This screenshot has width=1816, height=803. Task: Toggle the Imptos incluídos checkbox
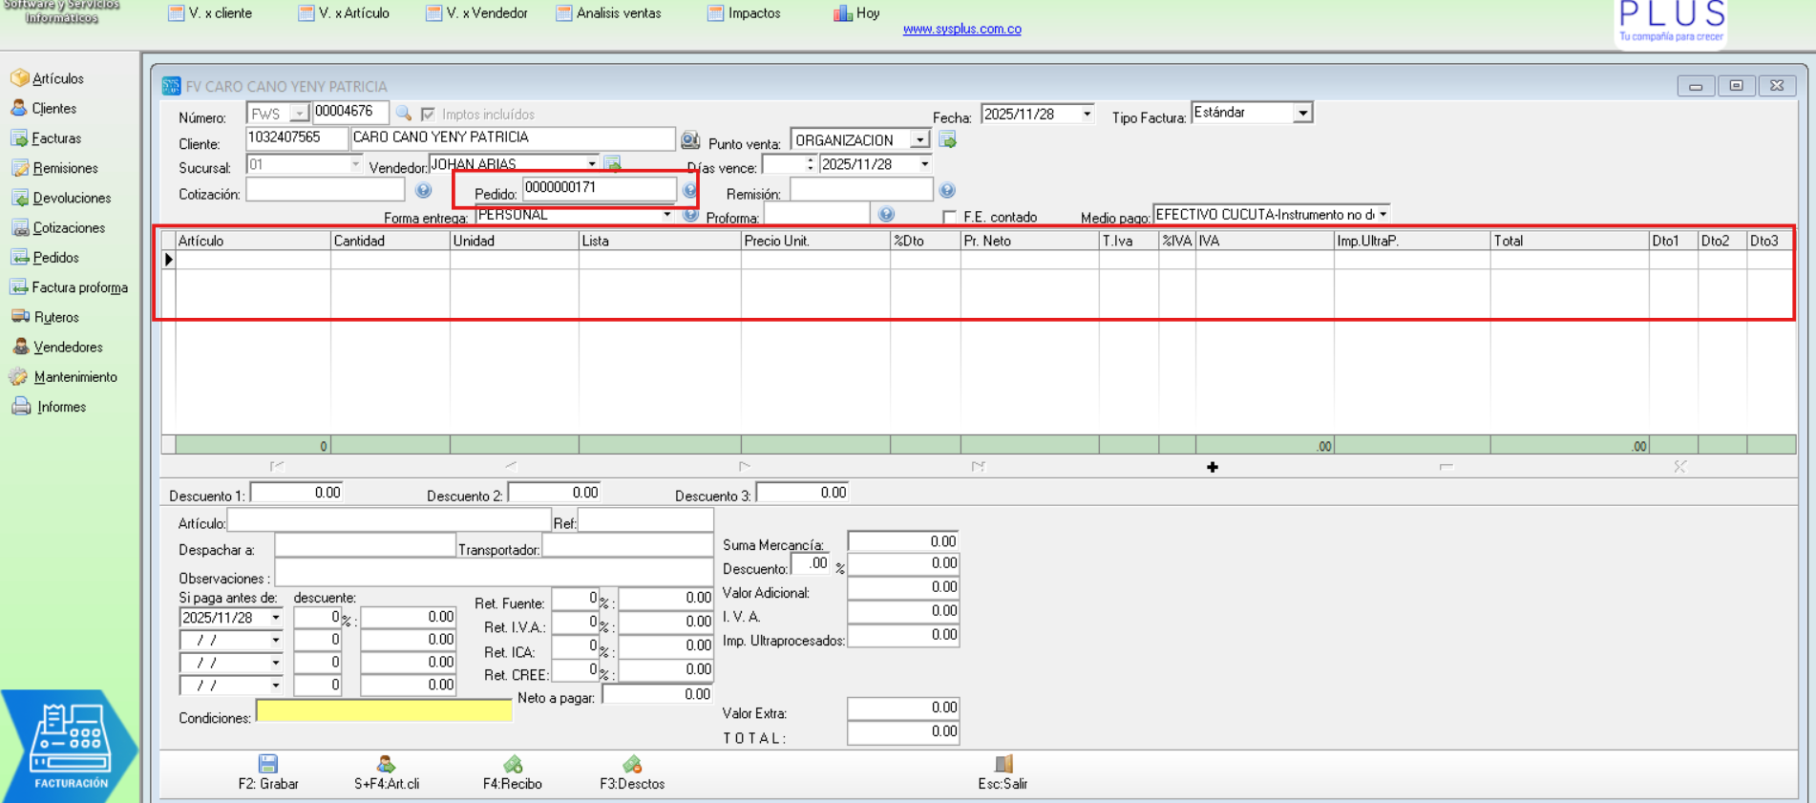[x=428, y=114]
